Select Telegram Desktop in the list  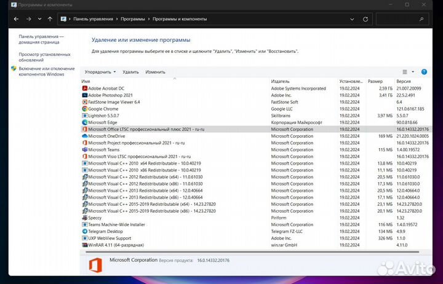tap(105, 231)
